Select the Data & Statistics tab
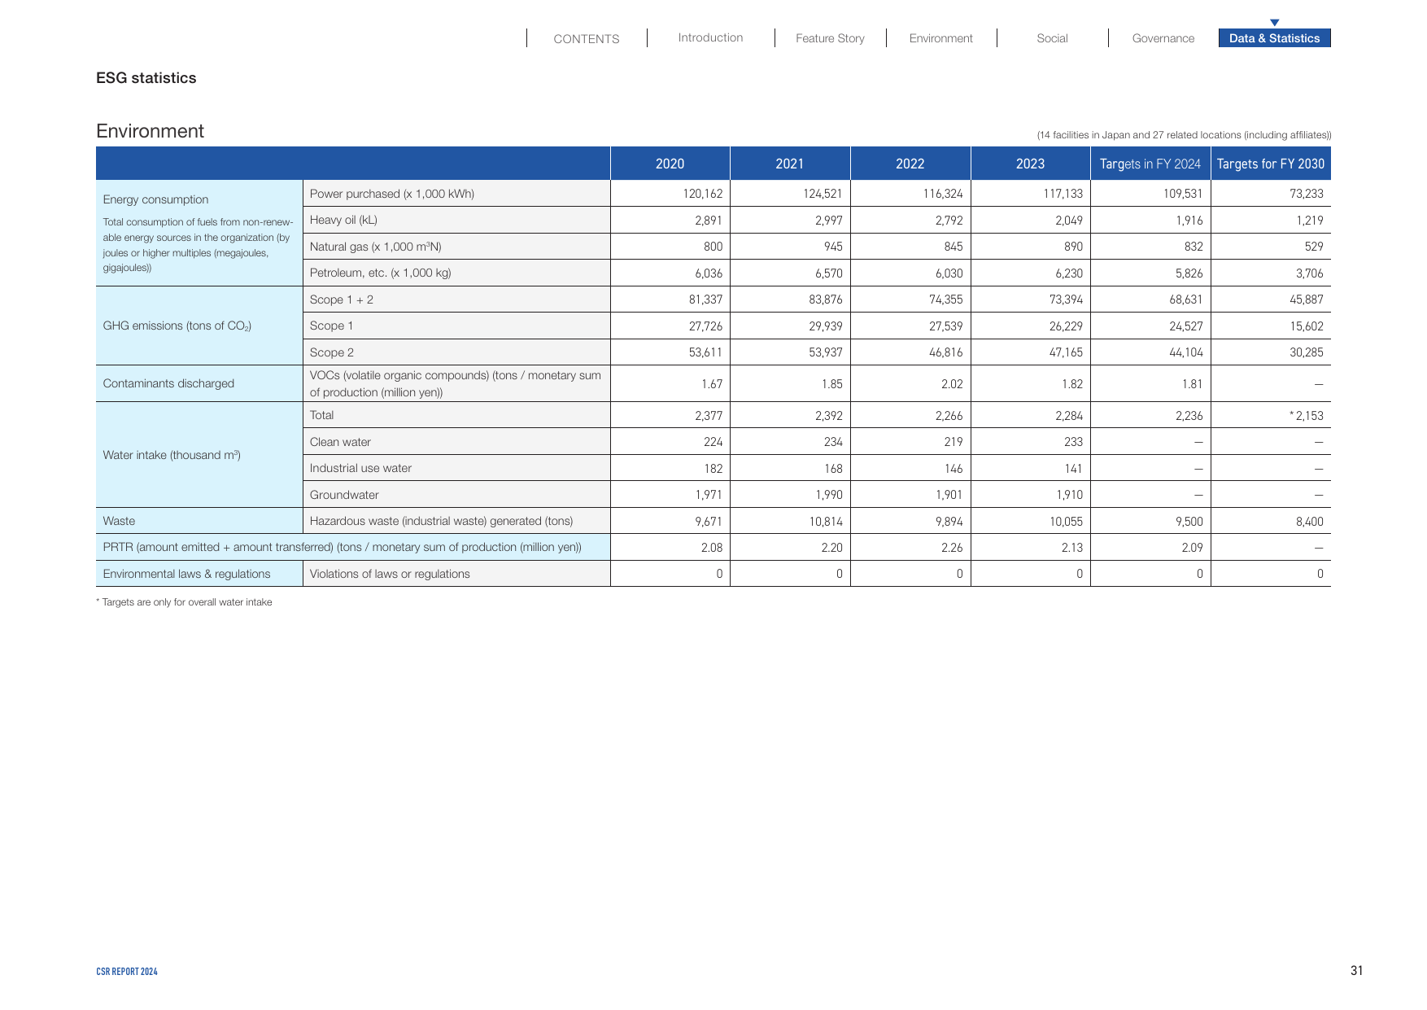The height and width of the screenshot is (1010, 1427). [x=1274, y=38]
